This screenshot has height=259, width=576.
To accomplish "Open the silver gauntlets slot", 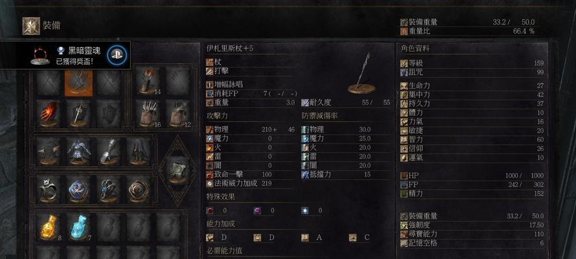I will pos(109,152).
